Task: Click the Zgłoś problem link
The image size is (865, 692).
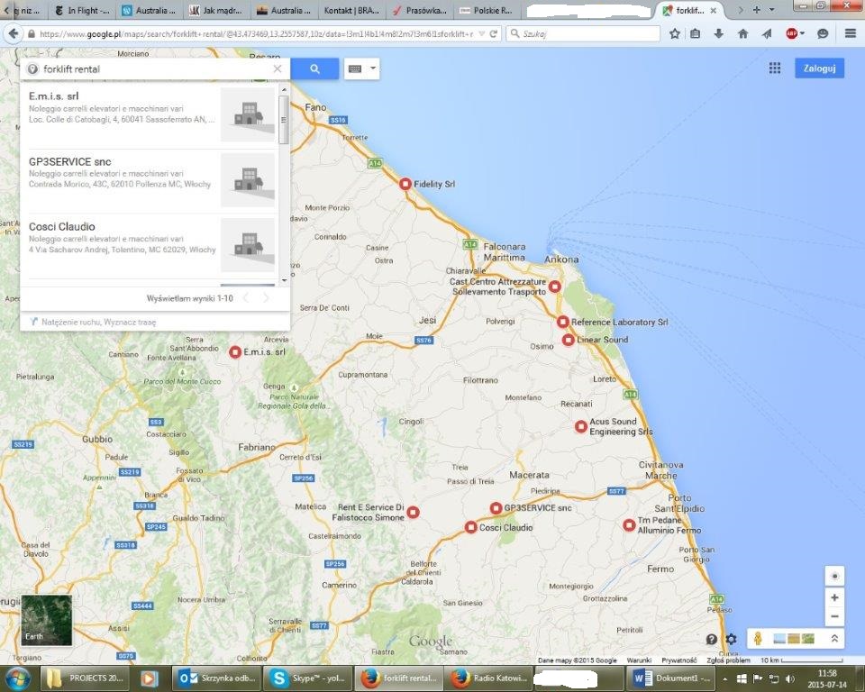Action: [x=728, y=660]
